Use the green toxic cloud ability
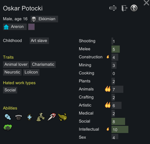Viewport: 150px width, 144px height. [8, 128]
